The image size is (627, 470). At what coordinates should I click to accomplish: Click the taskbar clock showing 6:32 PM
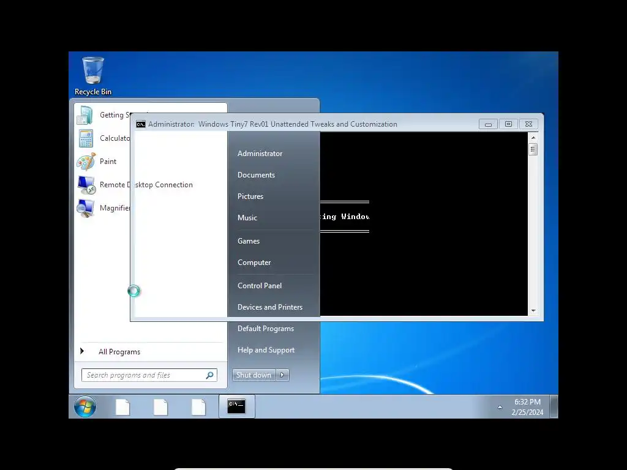click(x=527, y=407)
